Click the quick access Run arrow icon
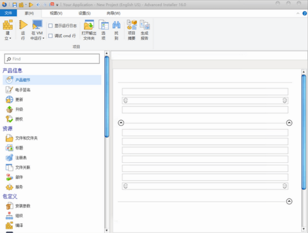This screenshot has width=308, height=233. click(31, 4)
